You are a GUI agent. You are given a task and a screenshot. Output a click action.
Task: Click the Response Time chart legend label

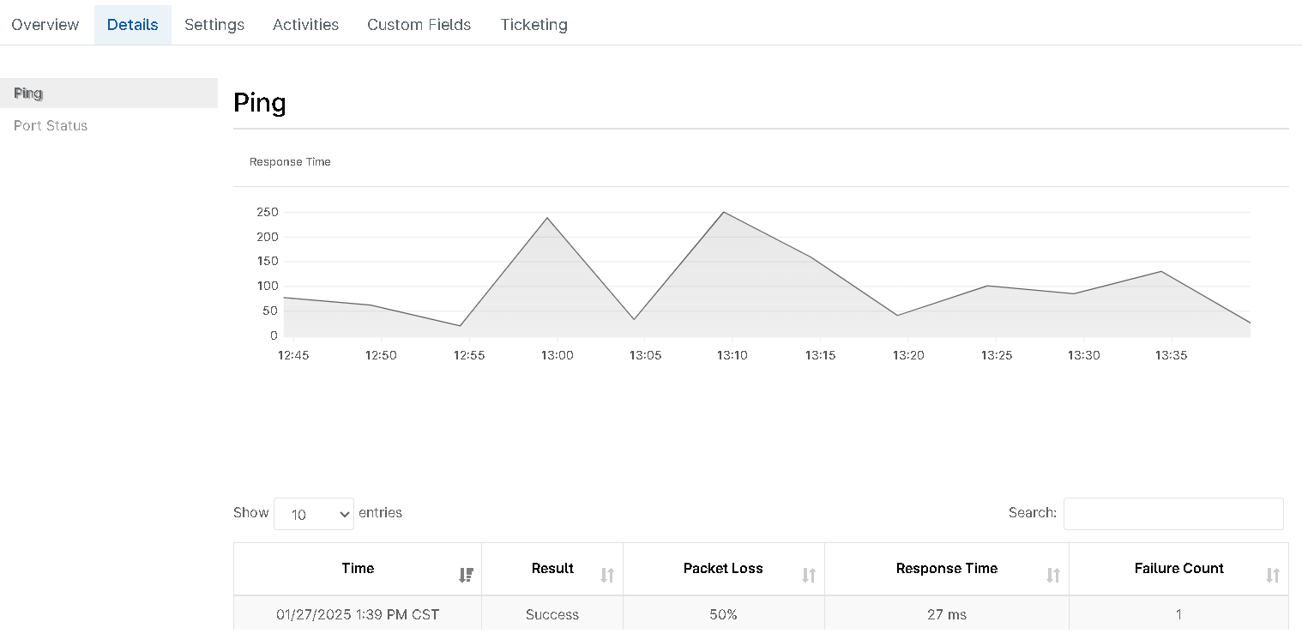coord(289,161)
